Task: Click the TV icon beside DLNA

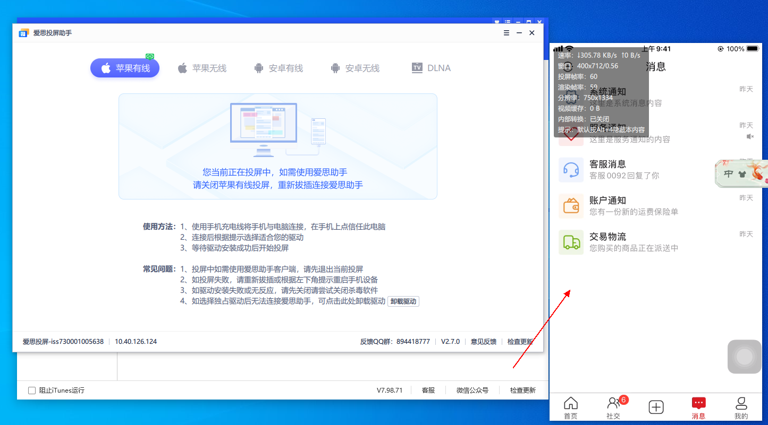Action: click(417, 67)
